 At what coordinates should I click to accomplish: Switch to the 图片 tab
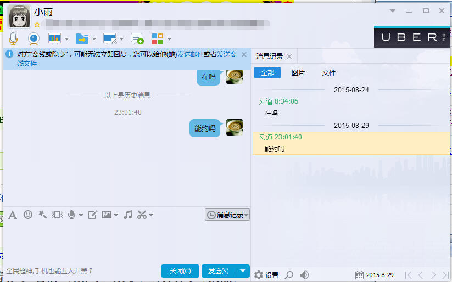pyautogui.click(x=298, y=73)
